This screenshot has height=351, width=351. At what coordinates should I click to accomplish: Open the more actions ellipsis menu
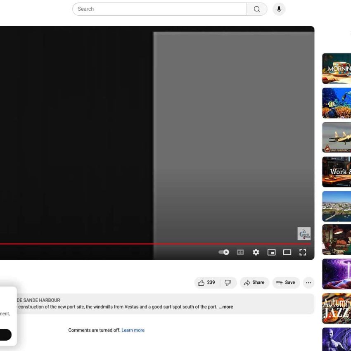[x=308, y=283]
